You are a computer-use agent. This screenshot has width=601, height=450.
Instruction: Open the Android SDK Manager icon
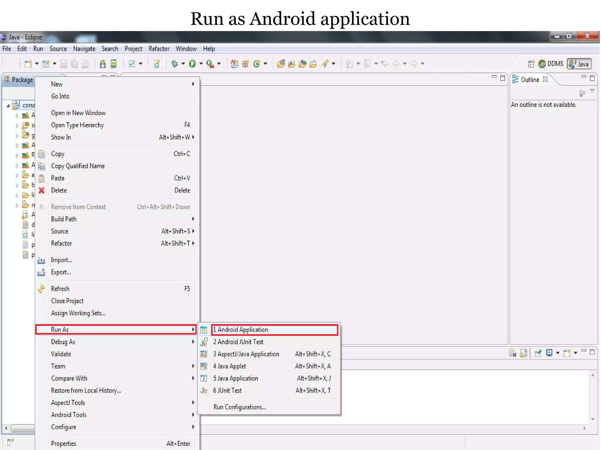102,64
